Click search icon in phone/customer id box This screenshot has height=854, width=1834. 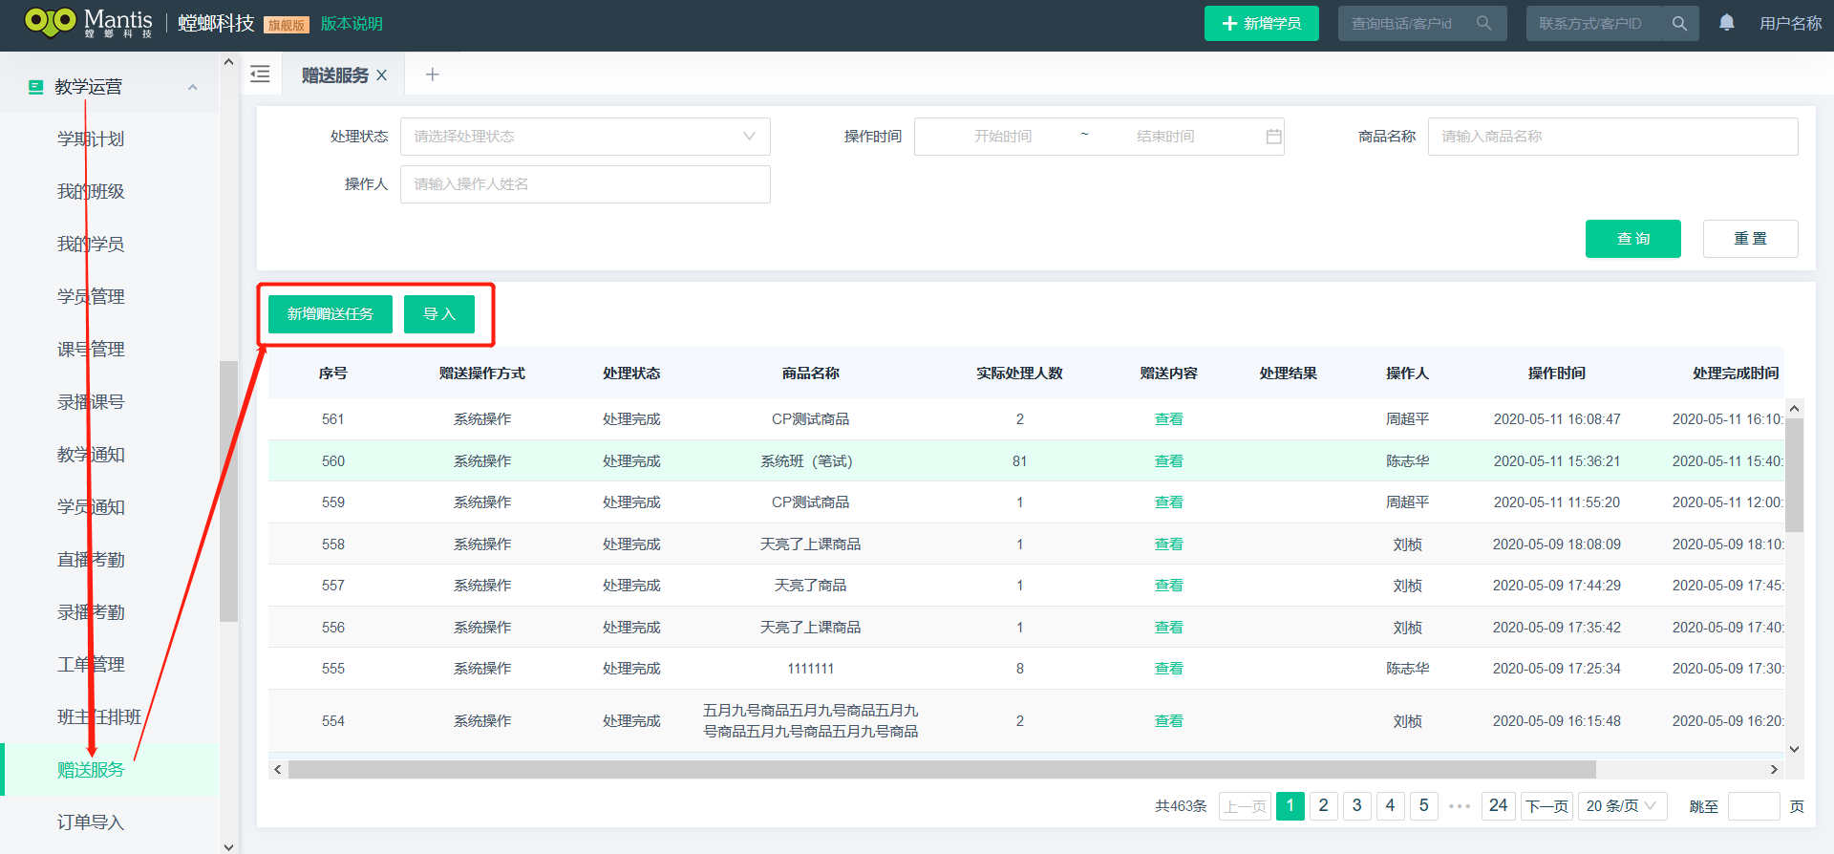[1483, 23]
